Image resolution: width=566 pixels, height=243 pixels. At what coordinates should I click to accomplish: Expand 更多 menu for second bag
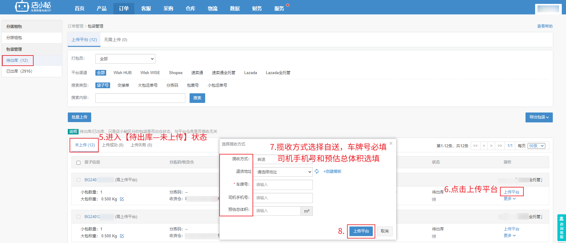click(510, 235)
